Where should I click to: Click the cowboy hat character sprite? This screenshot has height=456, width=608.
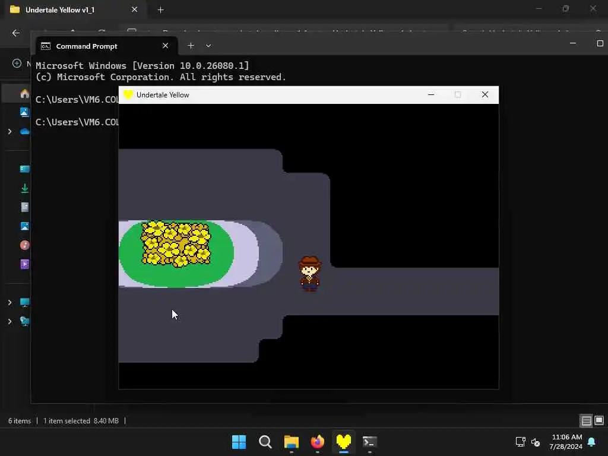pyautogui.click(x=309, y=273)
